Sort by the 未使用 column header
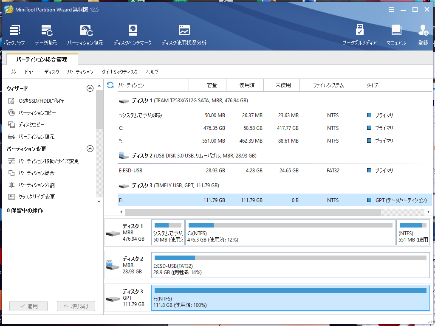Screen dimensions: 435x326 coord(282,85)
